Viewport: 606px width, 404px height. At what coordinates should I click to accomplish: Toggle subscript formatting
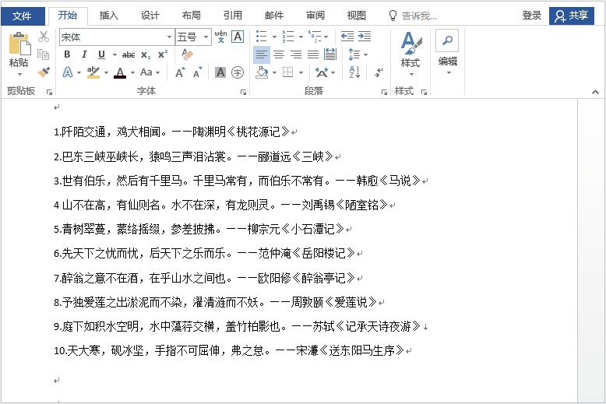click(146, 54)
